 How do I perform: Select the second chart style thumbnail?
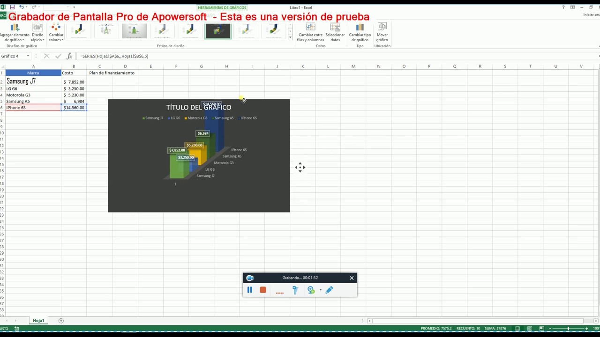point(106,31)
